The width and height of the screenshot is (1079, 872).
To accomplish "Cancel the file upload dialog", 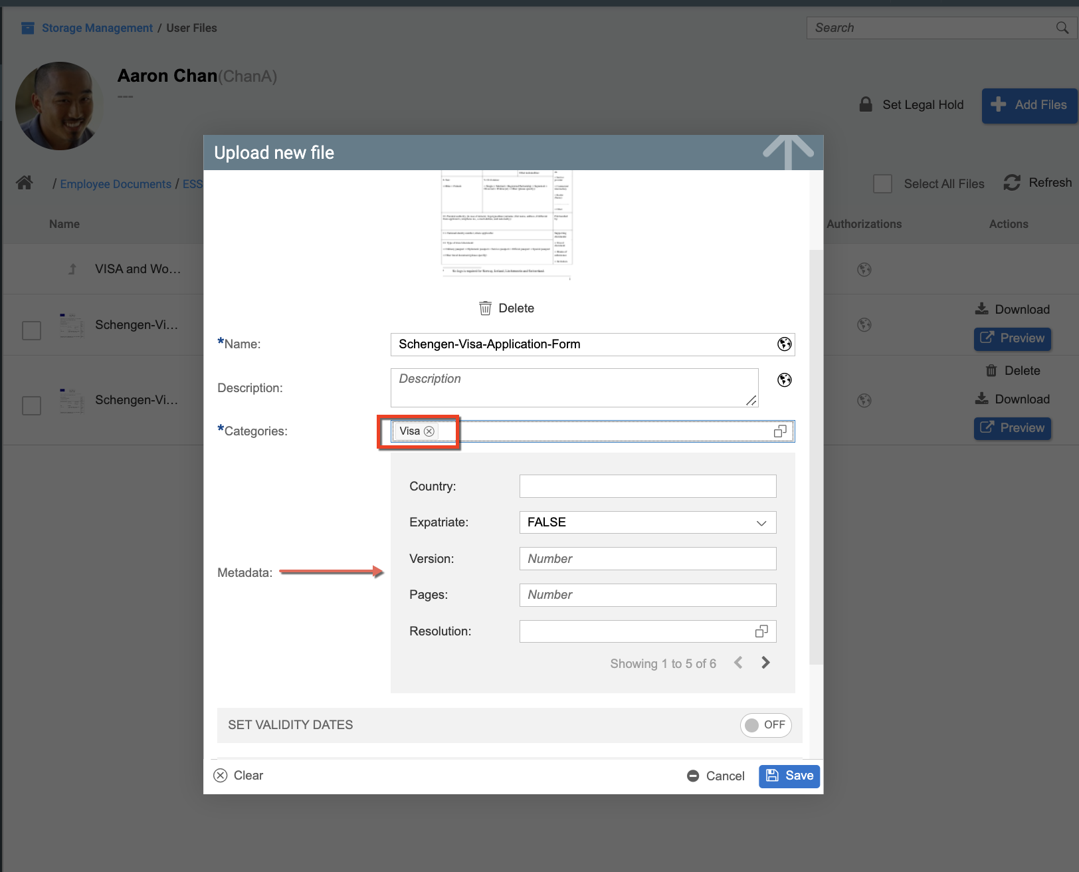I will coord(716,776).
